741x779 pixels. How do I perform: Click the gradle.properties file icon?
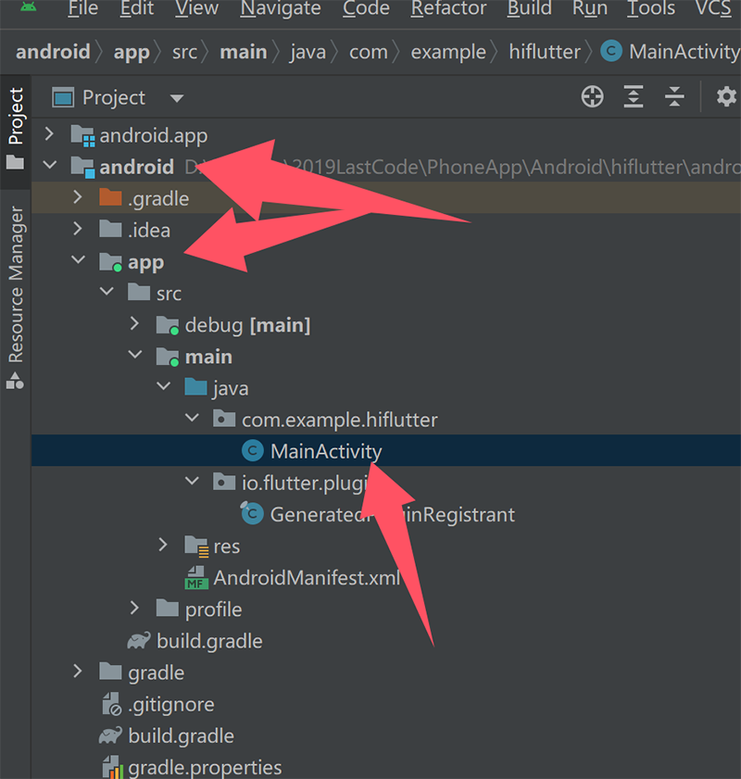point(112,768)
